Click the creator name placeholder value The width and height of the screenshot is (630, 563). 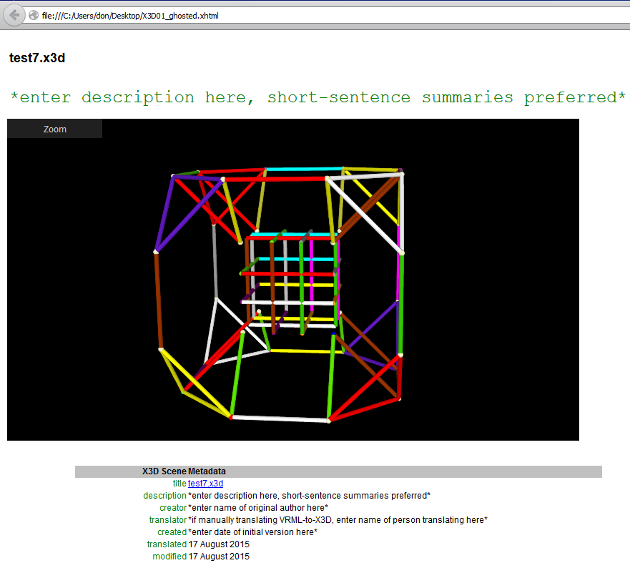(258, 508)
